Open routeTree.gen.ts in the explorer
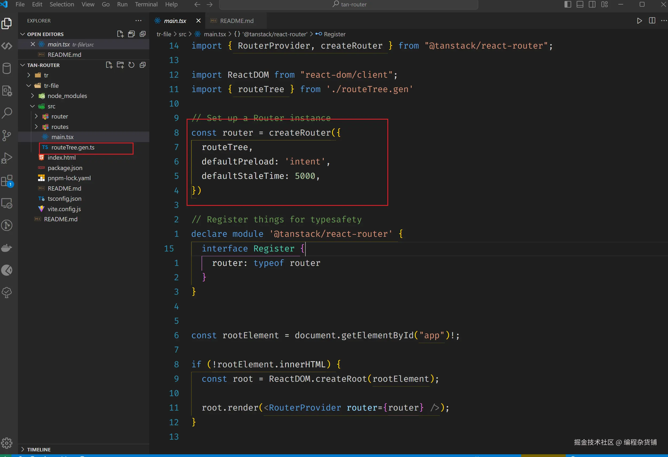 [x=73, y=147]
